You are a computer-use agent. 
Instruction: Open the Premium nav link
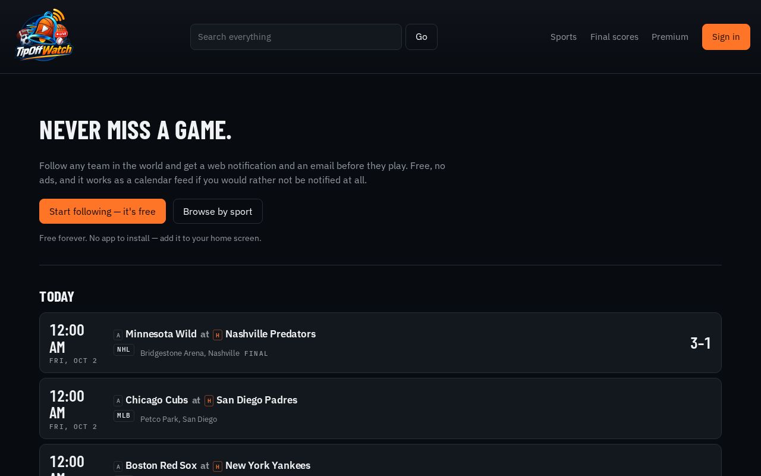click(670, 37)
